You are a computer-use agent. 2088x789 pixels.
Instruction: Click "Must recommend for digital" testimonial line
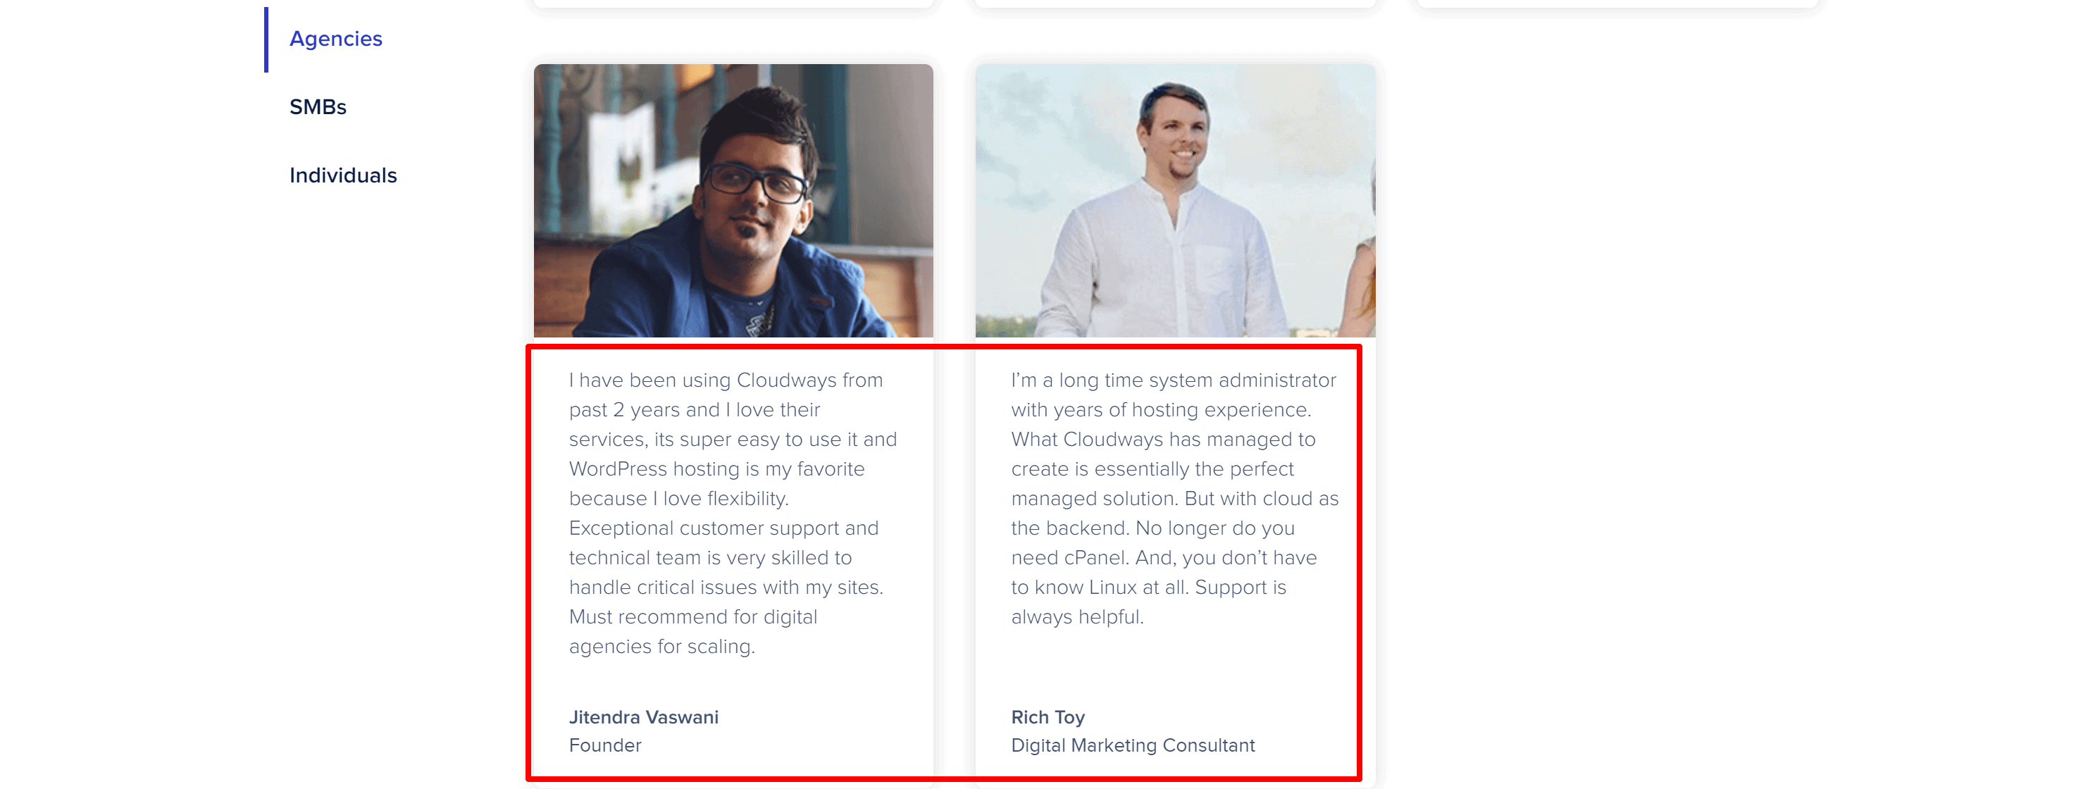click(x=692, y=617)
